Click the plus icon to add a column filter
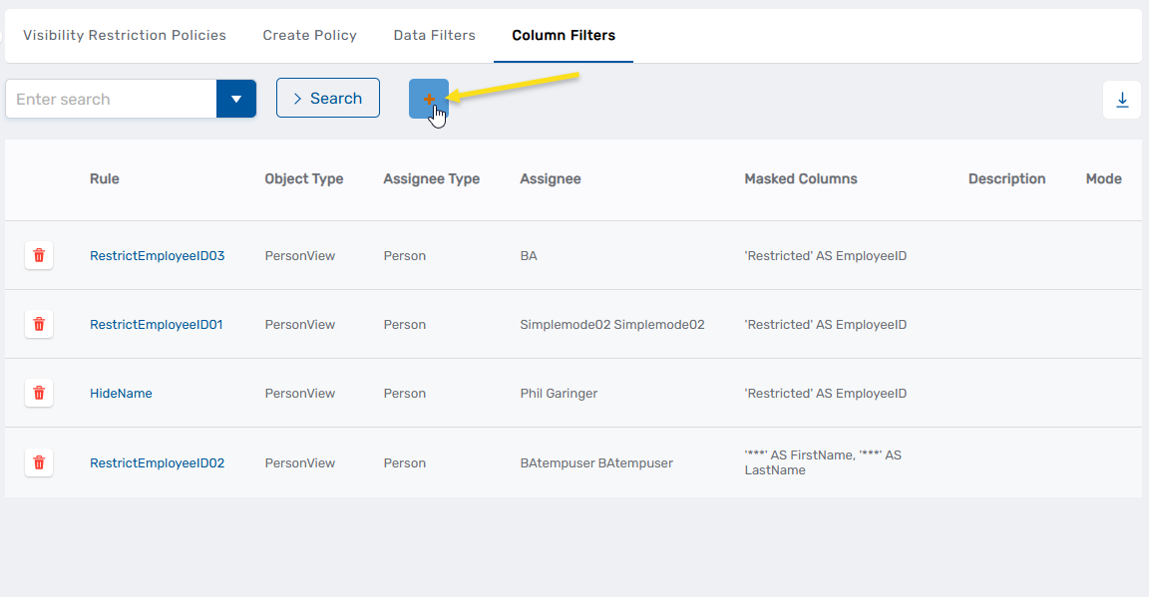 pos(429,99)
